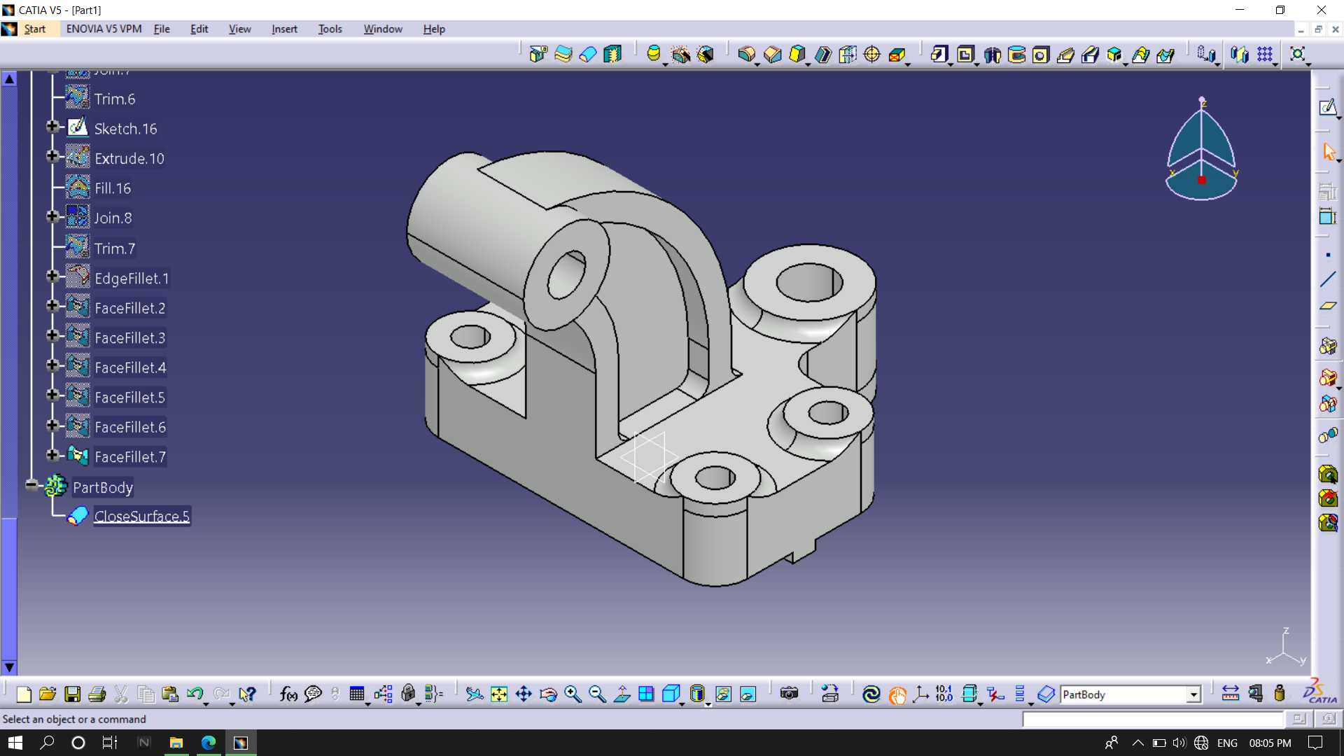
Task: Click the Fit All In icon
Action: pyautogui.click(x=499, y=694)
